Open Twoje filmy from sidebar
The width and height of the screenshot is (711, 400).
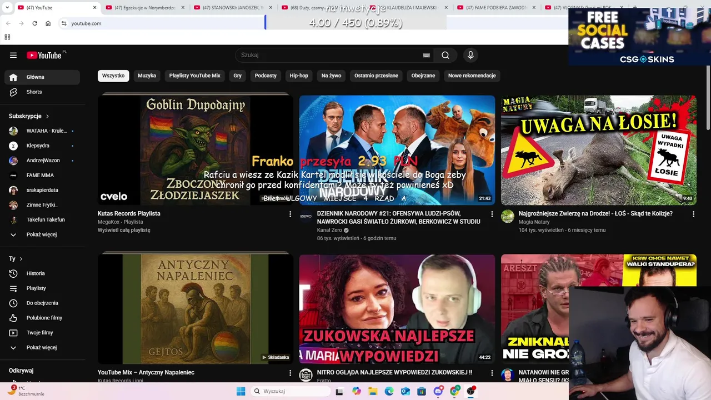(42, 333)
